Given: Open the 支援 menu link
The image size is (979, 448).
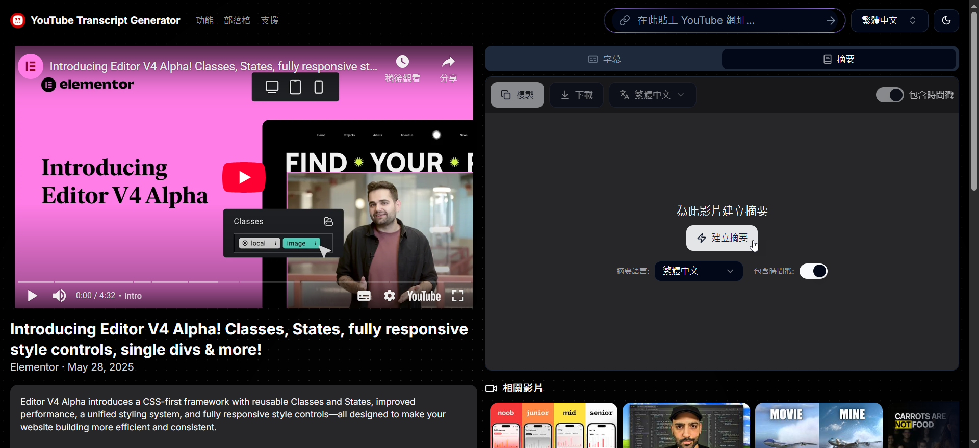Looking at the screenshot, I should point(270,20).
